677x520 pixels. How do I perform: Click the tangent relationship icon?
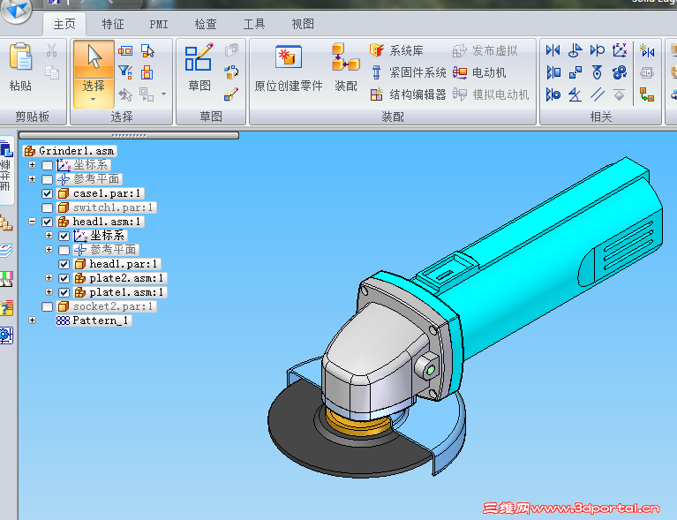coord(598,50)
